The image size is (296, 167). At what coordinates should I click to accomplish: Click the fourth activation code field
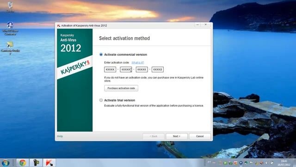(x=158, y=70)
